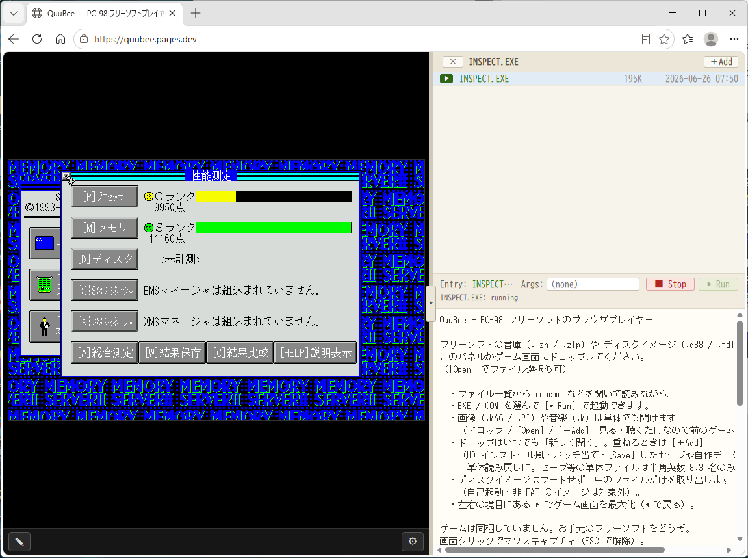The image size is (748, 558).
Task: Click the '2026-06-26 07:50' date text
Action: [702, 79]
